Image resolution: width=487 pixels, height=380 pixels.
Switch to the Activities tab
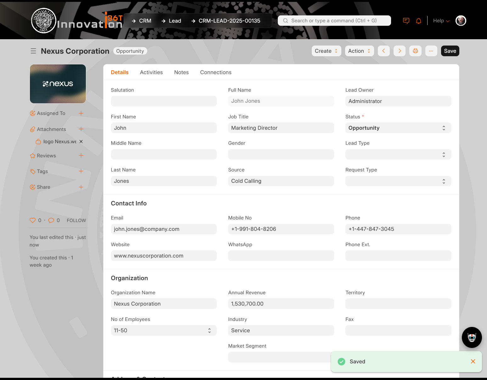point(151,72)
